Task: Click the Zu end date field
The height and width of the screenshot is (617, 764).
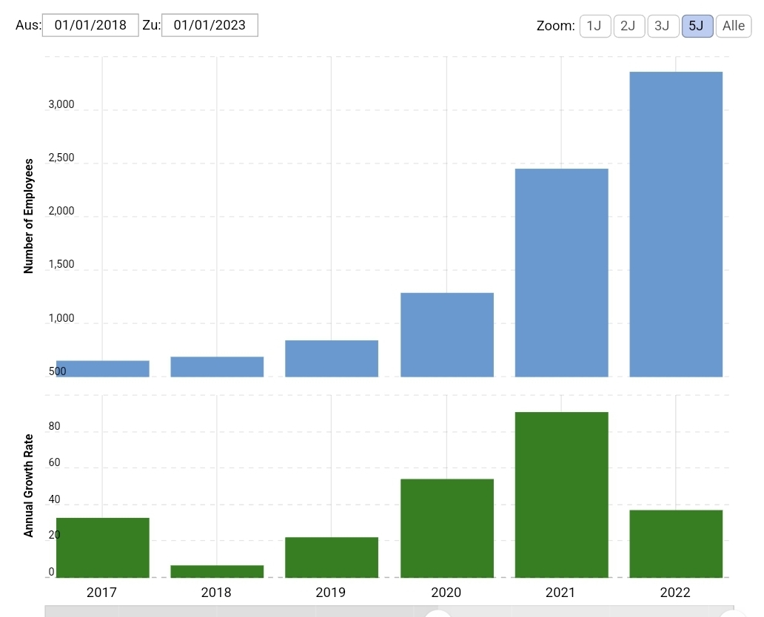Action: pyautogui.click(x=210, y=25)
